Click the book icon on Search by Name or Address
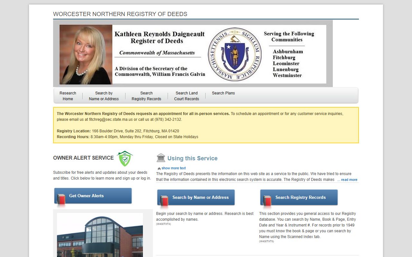The height and width of the screenshot is (257, 412). [164, 201]
